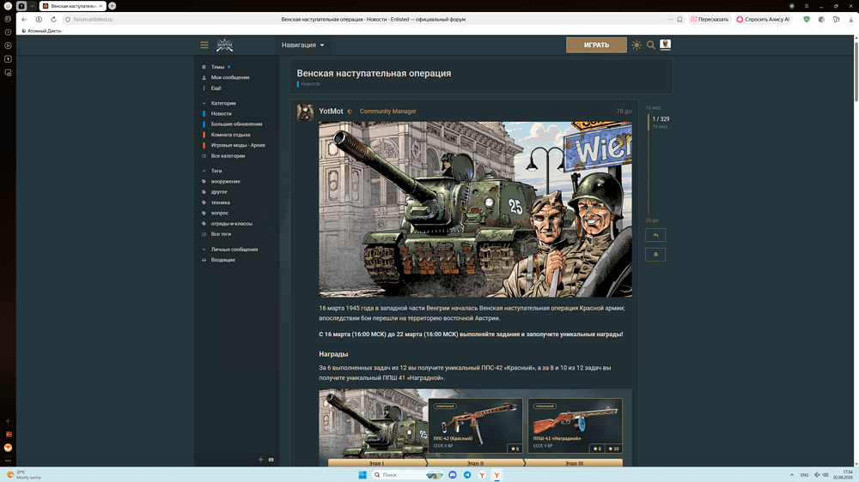Open the green protection shield icon

[x=807, y=19]
